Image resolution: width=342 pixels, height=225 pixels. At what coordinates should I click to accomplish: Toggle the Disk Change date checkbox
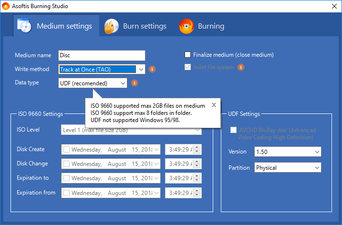pyautogui.click(x=67, y=164)
